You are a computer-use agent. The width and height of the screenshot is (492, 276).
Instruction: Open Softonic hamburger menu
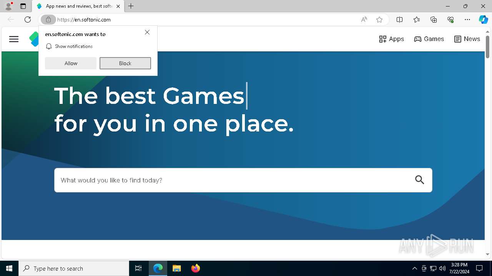[14, 39]
